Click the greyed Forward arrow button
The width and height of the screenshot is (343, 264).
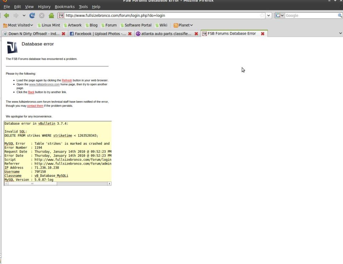coord(16,15)
